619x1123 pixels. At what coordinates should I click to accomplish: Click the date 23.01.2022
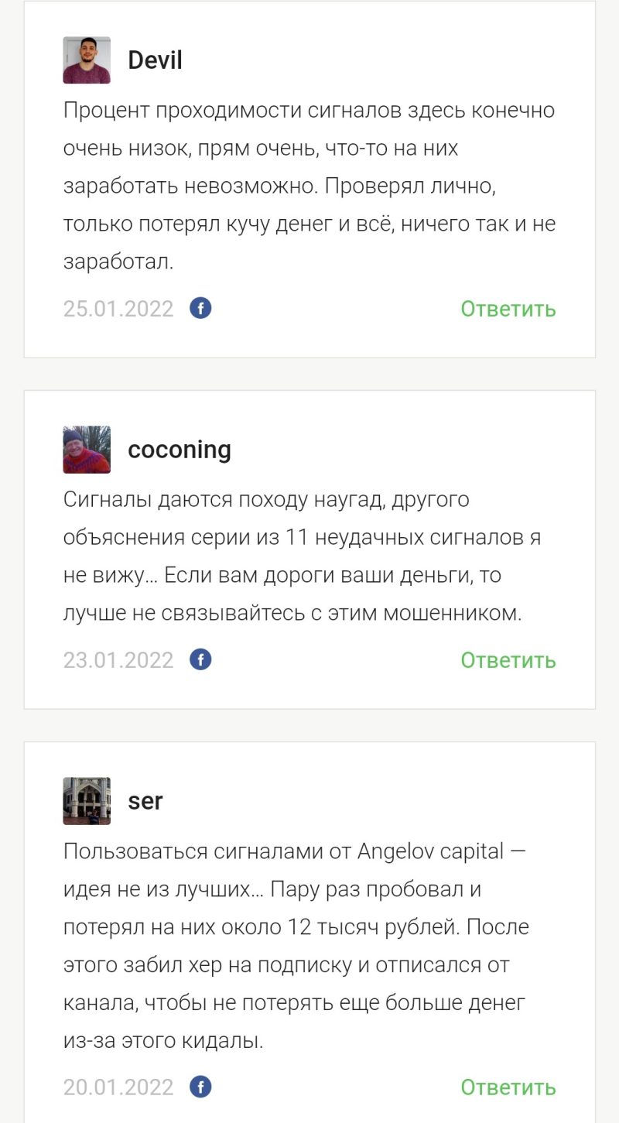click(118, 660)
